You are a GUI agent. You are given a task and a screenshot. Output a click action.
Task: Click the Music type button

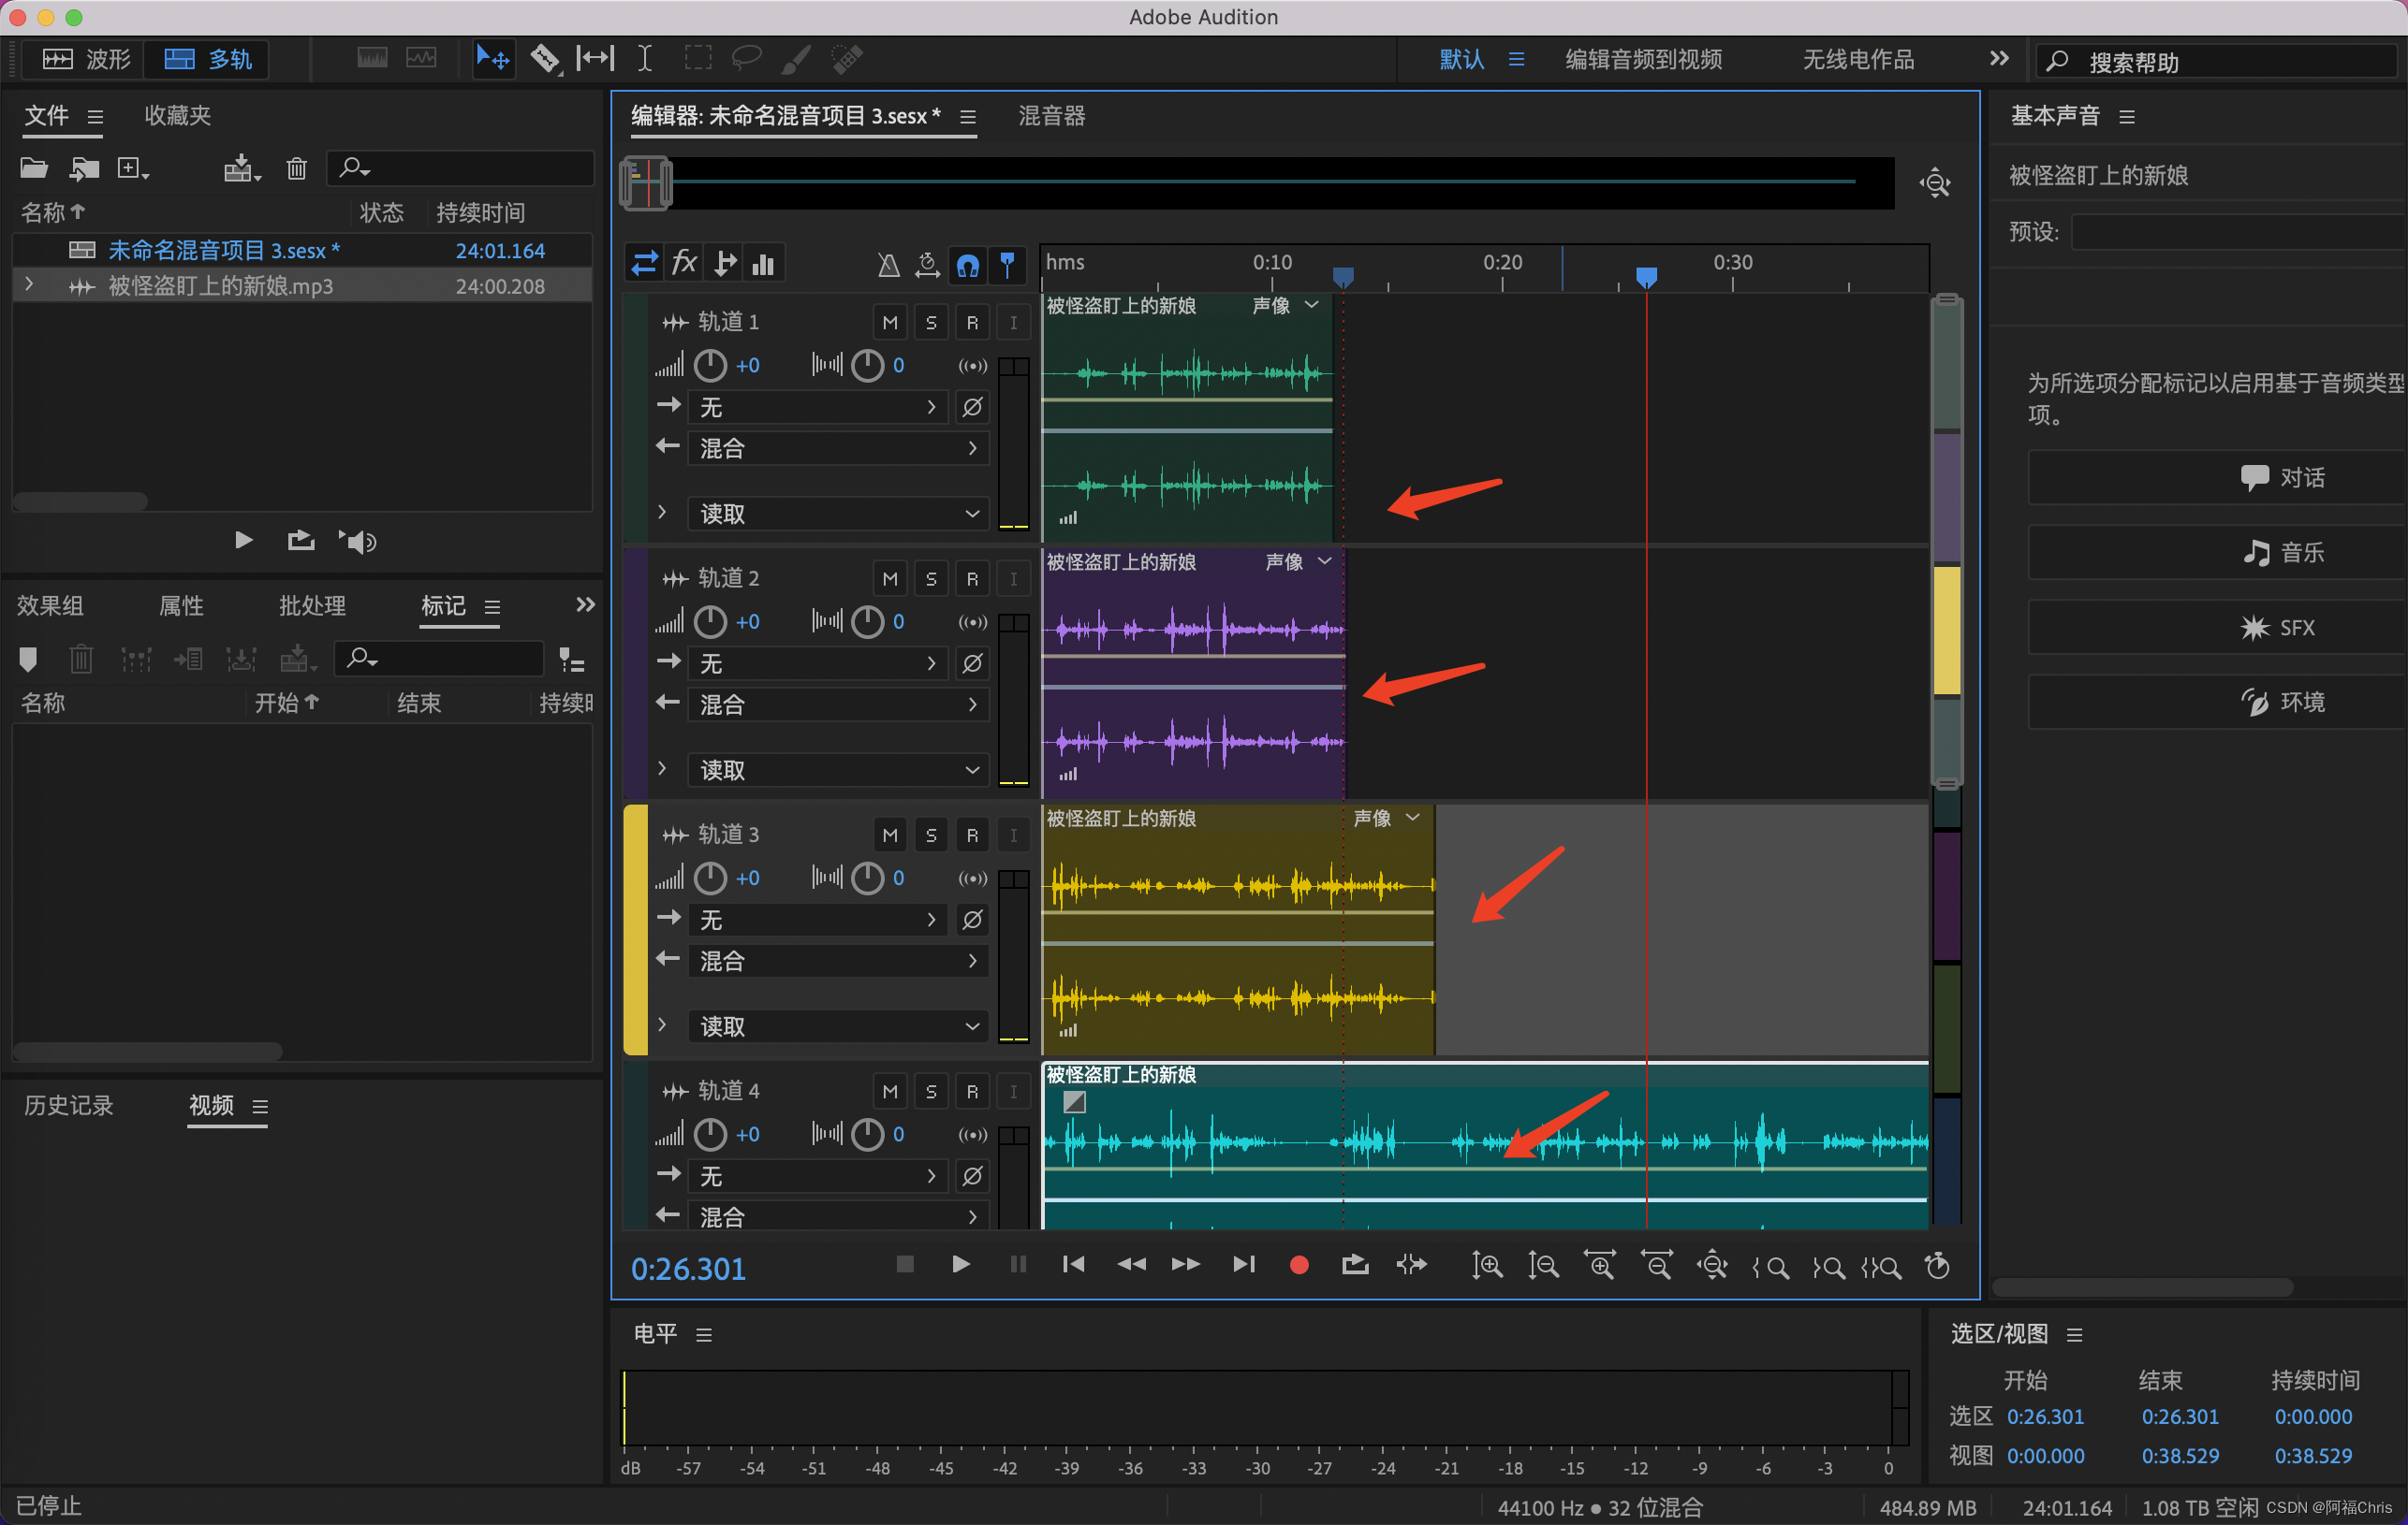click(2280, 553)
